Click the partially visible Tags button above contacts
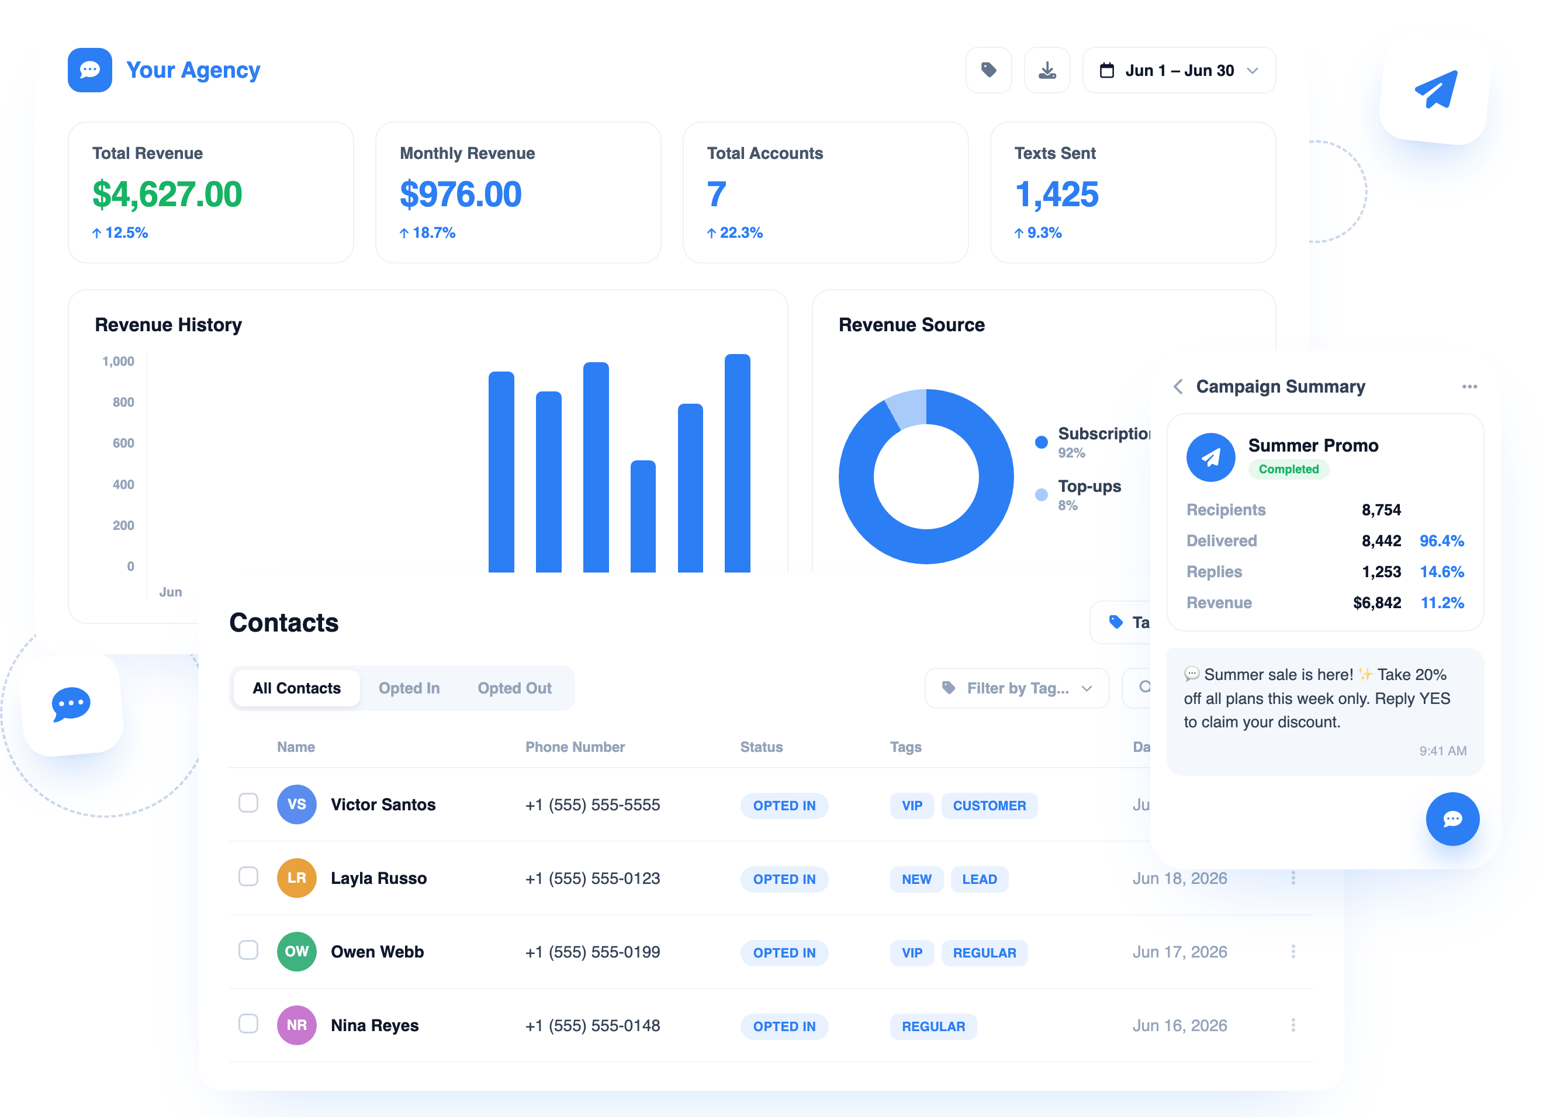The width and height of the screenshot is (1543, 1117). click(x=1120, y=622)
